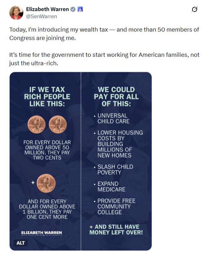Viewport: 207px width, 256px height.
Task: Click the tweet text about wealth tax introduction
Action: tap(104, 34)
